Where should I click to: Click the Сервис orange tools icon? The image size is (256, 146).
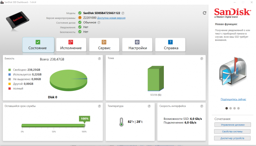pyautogui.click(x=104, y=42)
